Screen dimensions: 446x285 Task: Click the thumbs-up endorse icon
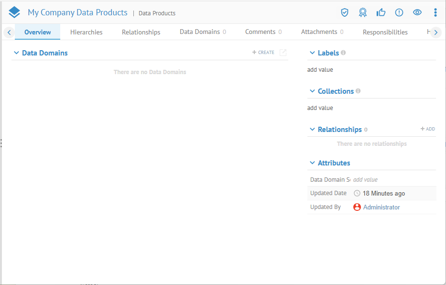tap(381, 12)
